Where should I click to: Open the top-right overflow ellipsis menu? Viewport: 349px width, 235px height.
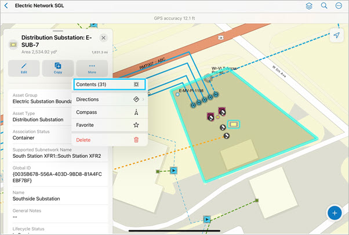pos(339,6)
